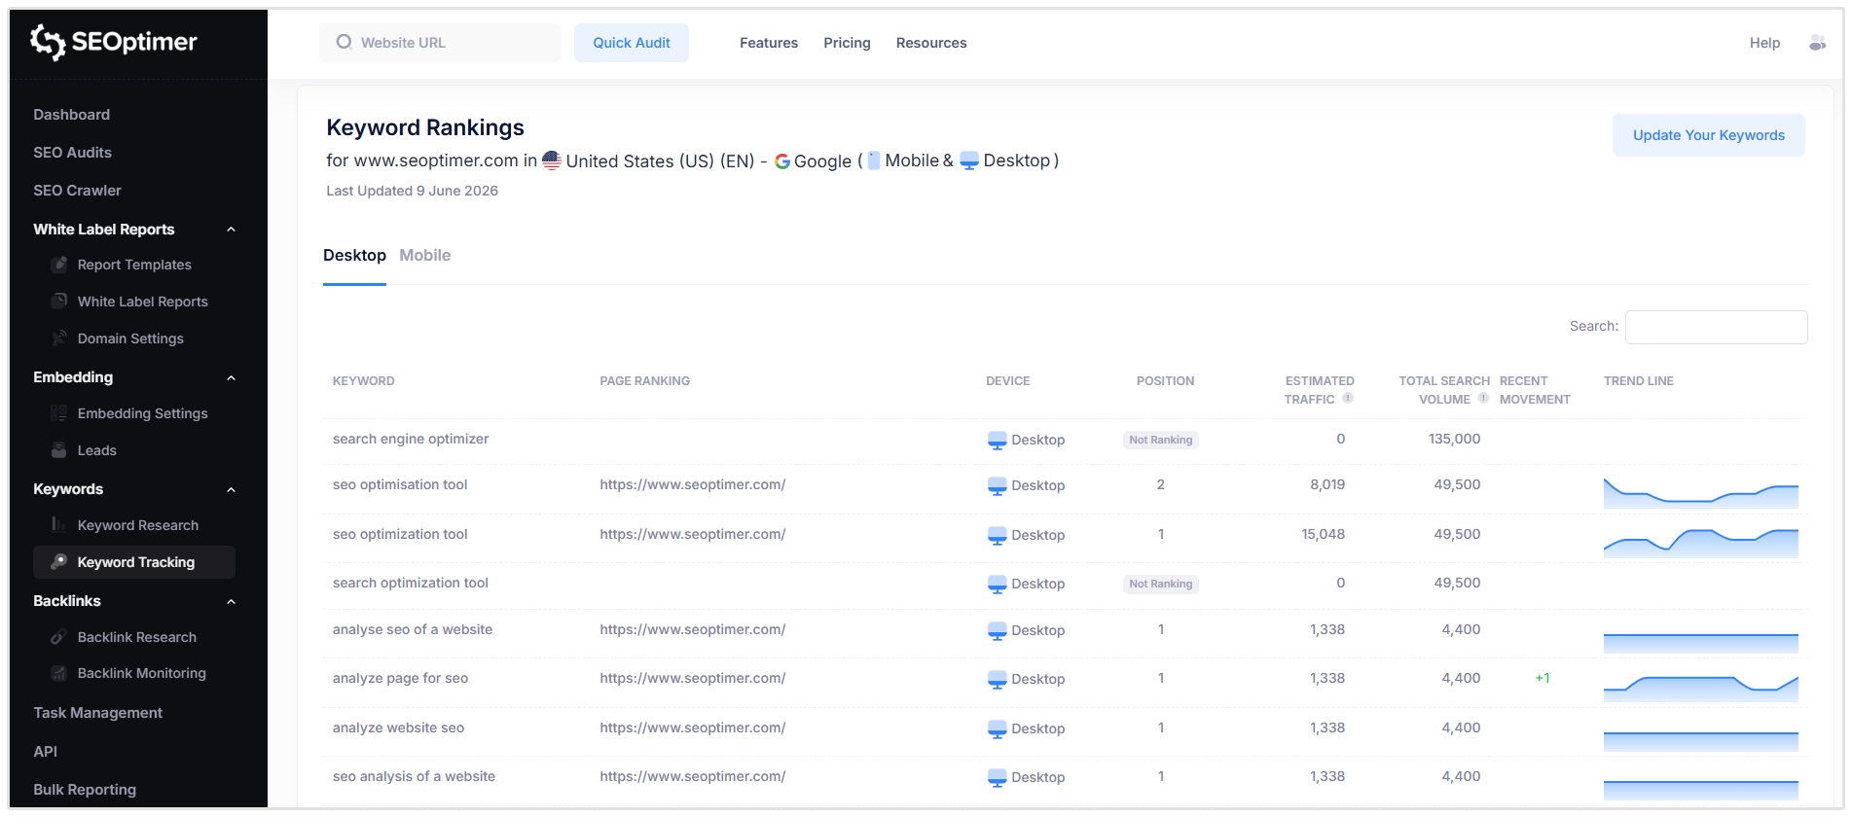Click the Domain Settings icon
The height and width of the screenshot is (817, 1852).
tap(59, 338)
